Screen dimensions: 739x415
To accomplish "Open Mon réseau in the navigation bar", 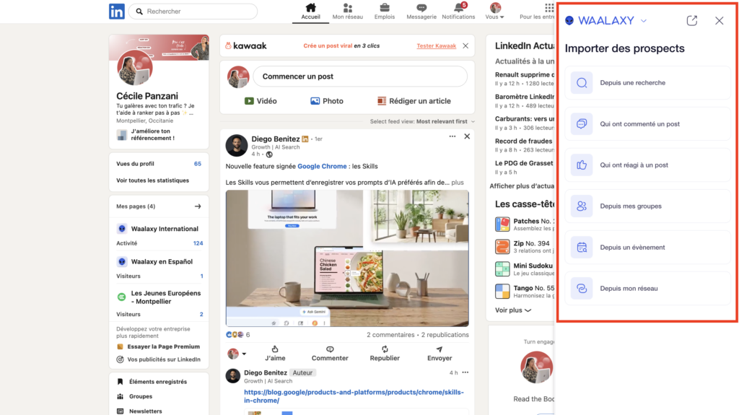I will coord(347,12).
